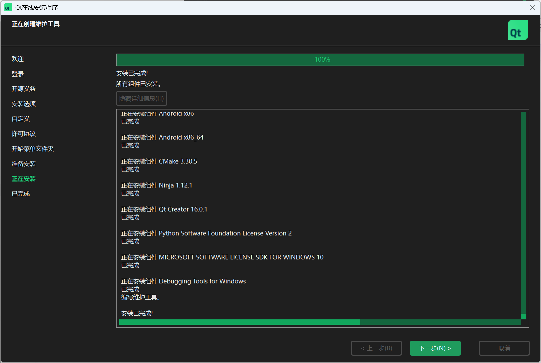Click 安装已完成! at the log bottom

(x=137, y=313)
